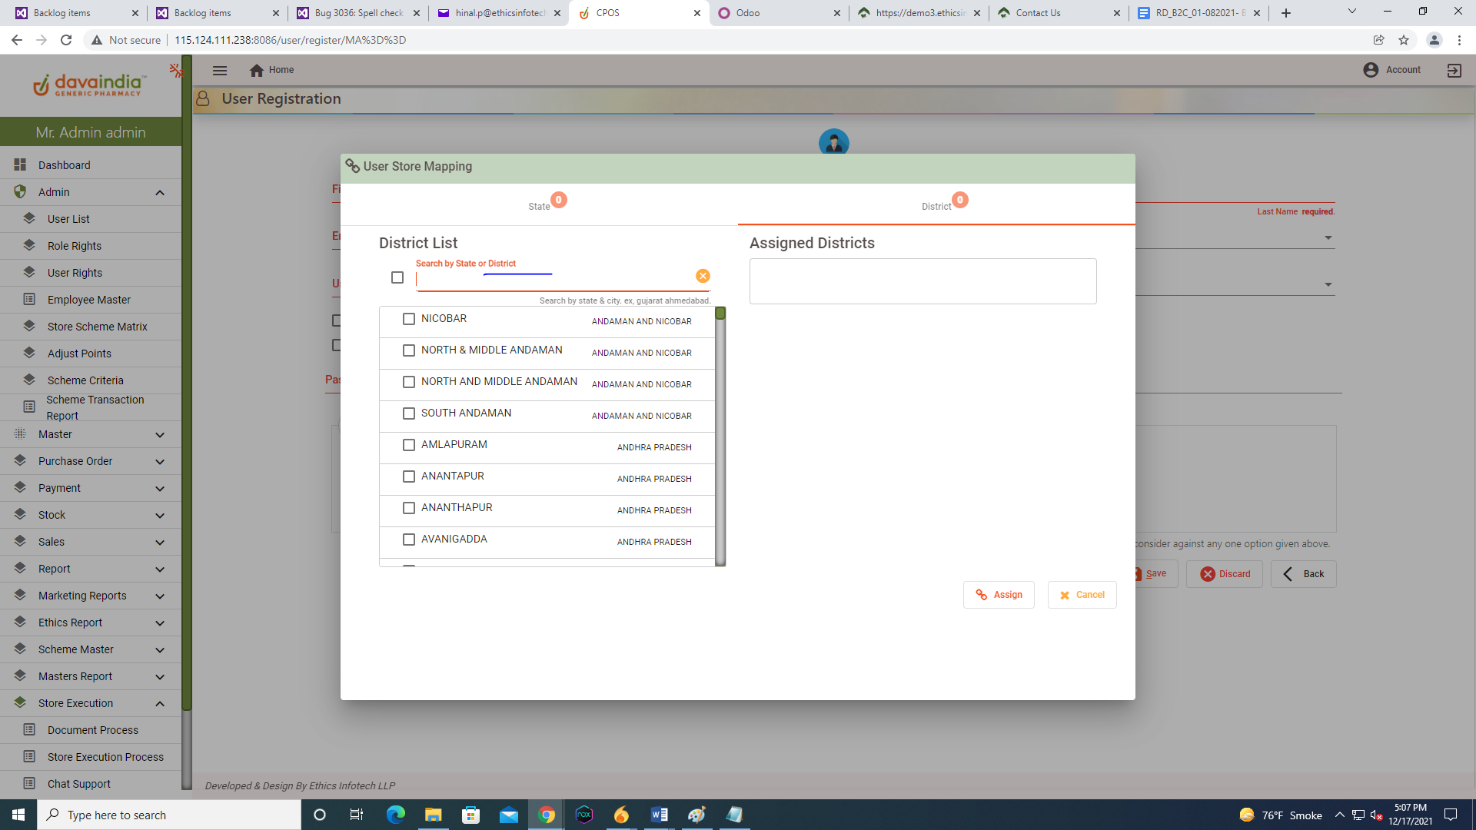Click the Search by State or District field
The height and width of the screenshot is (830, 1476).
[x=553, y=280]
